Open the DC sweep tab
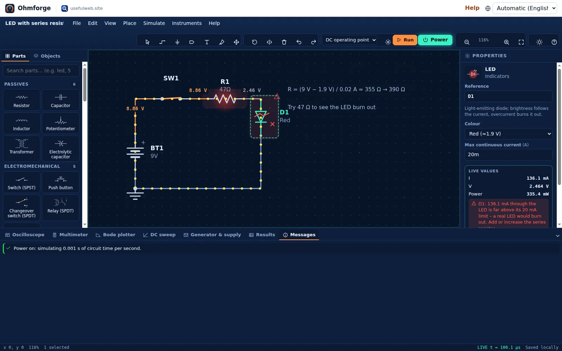 tap(159, 235)
